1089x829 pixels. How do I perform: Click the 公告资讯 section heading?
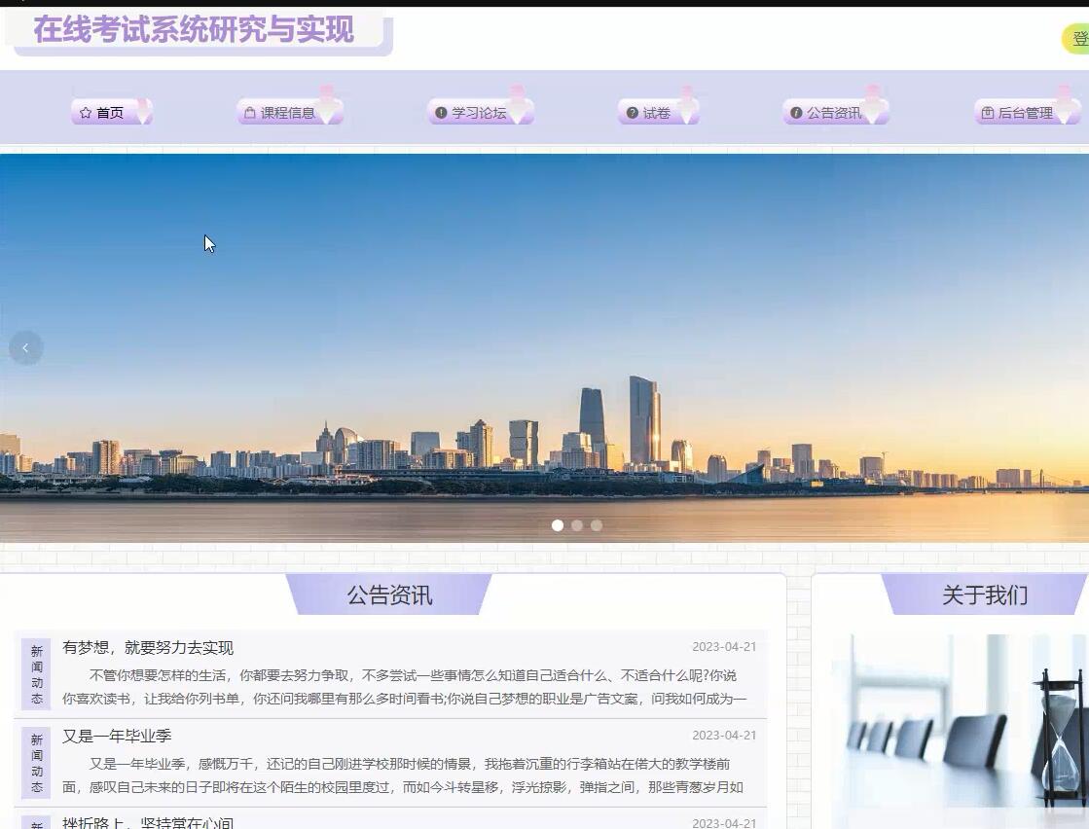(x=389, y=595)
